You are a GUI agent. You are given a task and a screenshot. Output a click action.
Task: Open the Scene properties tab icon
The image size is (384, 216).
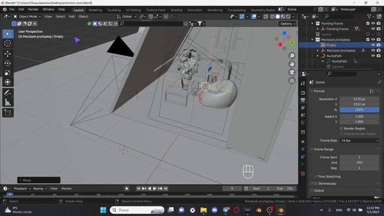tap(303, 115)
